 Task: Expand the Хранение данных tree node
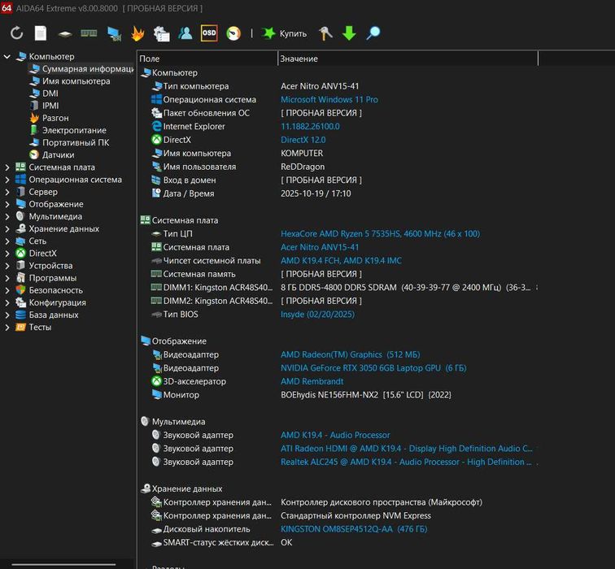coord(7,229)
